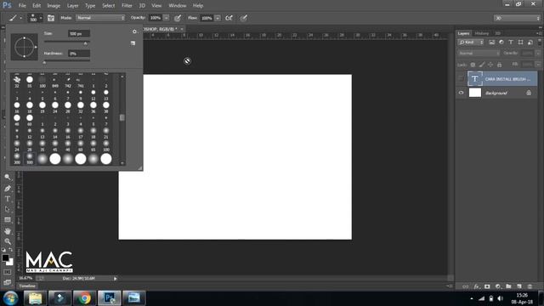Select the Pen tool
Image resolution: width=544 pixels, height=306 pixels.
pos(8,189)
